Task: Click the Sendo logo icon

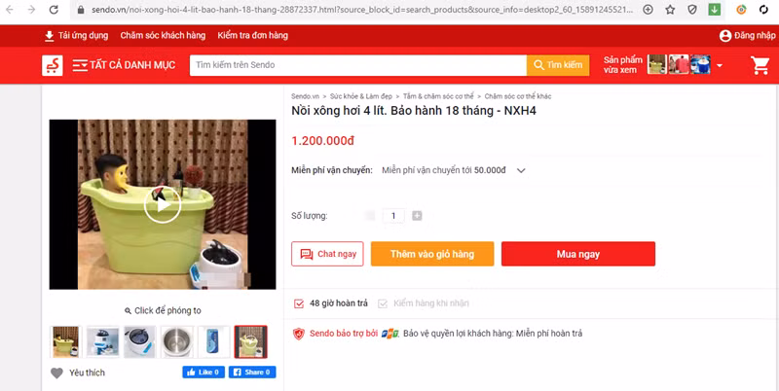Action: [53, 65]
